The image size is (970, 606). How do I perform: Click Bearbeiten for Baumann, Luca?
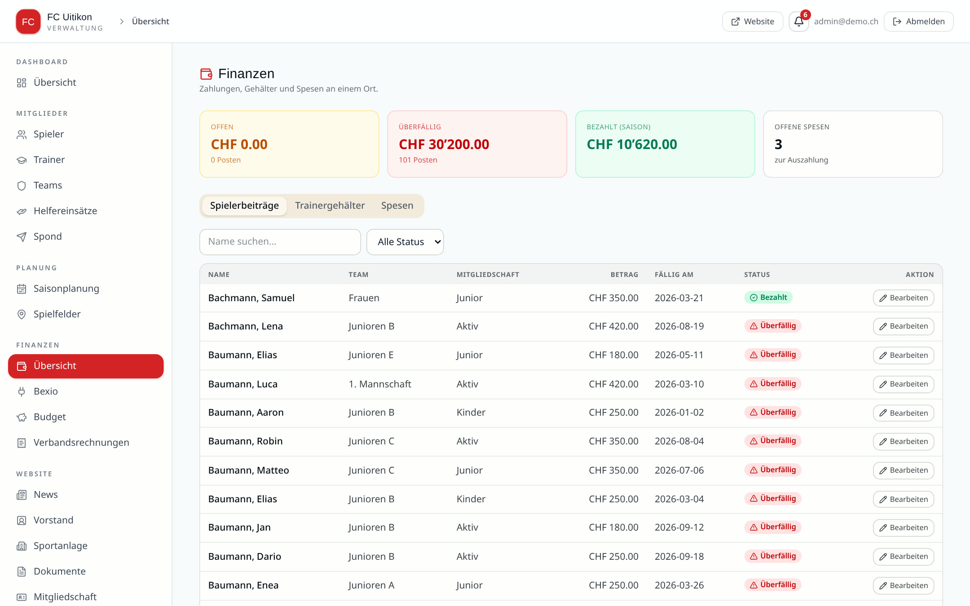coord(904,384)
